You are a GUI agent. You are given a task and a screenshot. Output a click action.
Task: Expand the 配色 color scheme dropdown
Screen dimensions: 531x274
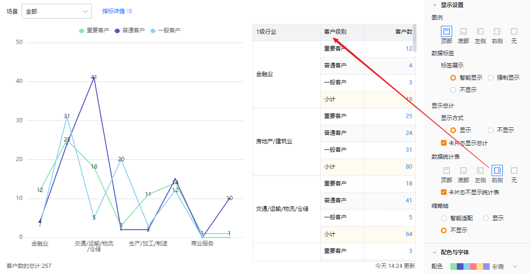coord(515,267)
